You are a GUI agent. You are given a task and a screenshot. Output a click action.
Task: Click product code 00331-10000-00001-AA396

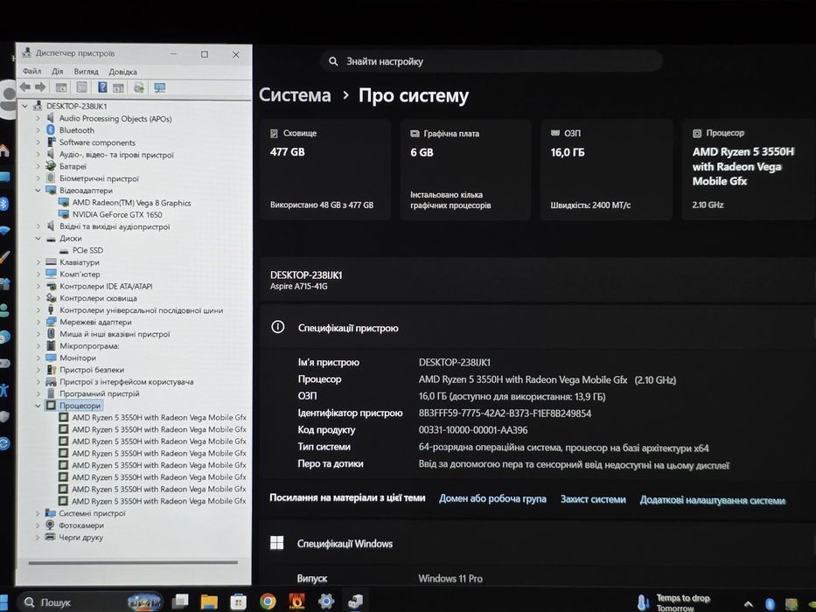(473, 430)
